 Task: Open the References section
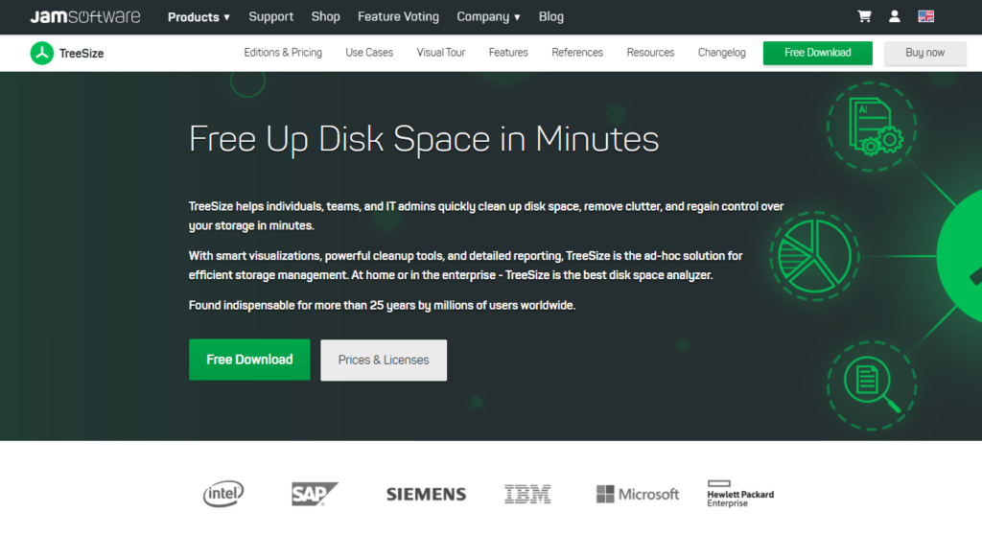coord(577,53)
